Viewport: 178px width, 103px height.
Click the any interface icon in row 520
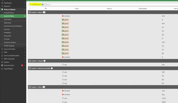[63, 72]
